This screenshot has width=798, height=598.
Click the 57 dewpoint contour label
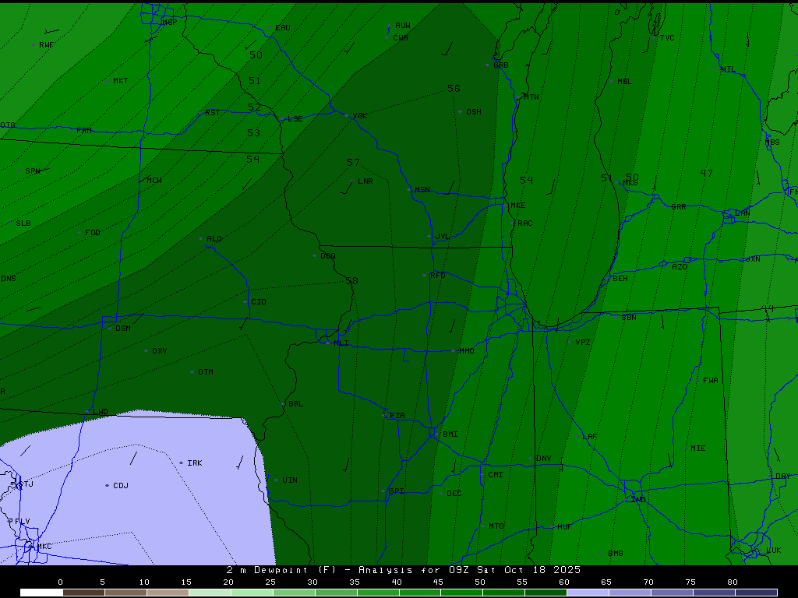(353, 162)
